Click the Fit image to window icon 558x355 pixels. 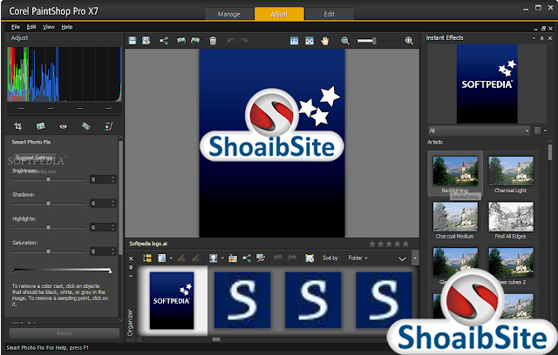310,41
